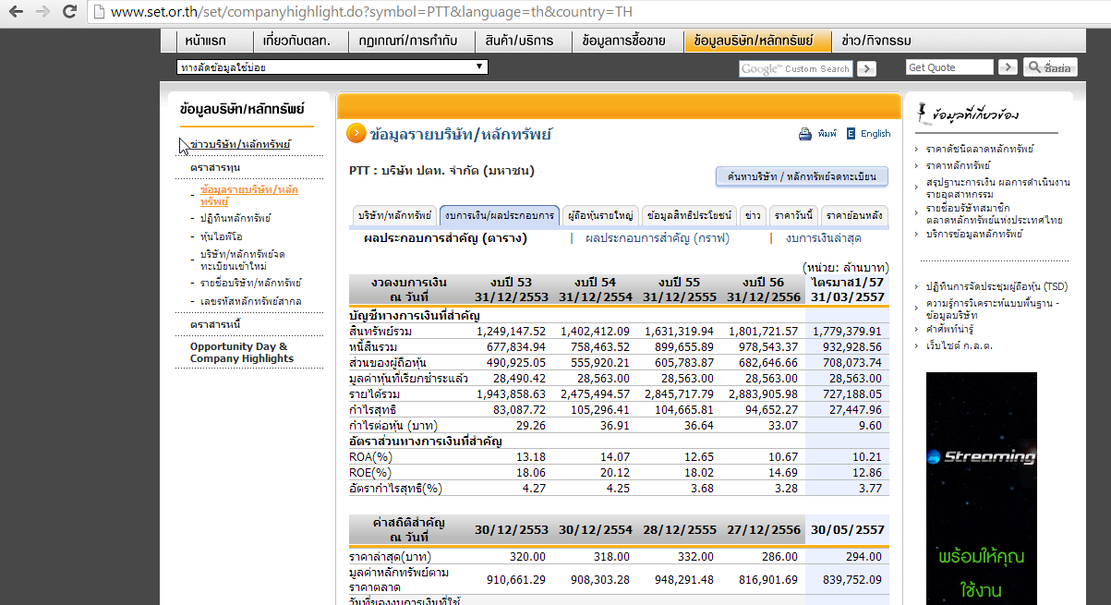Click the Google Custom Search field
Viewport: 1111px width, 605px height.
click(796, 68)
